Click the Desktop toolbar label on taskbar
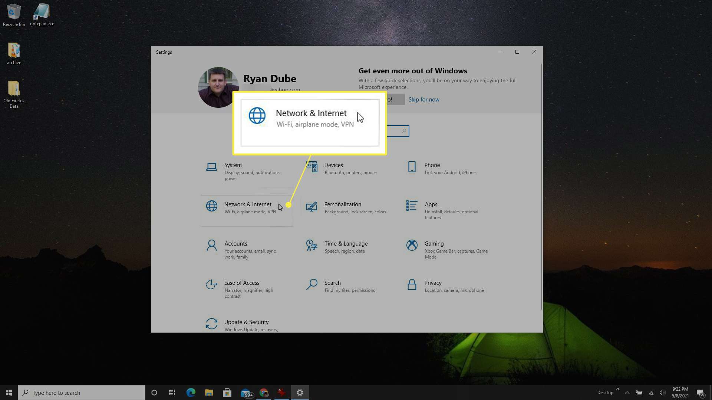 605,393
